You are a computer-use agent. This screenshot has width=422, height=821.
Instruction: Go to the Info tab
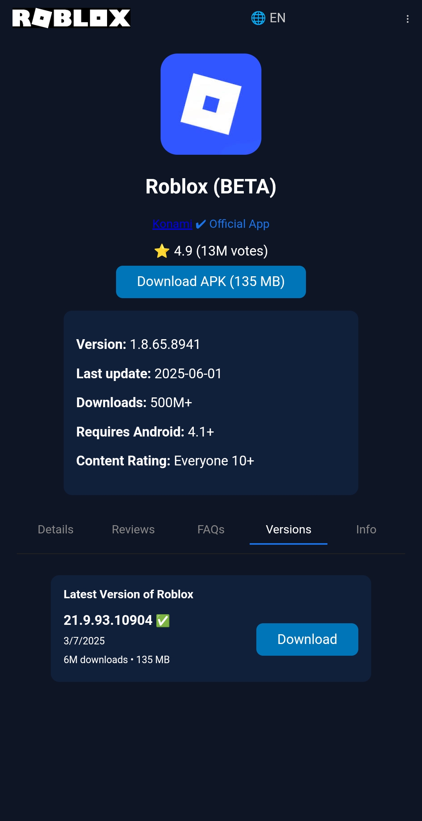366,529
